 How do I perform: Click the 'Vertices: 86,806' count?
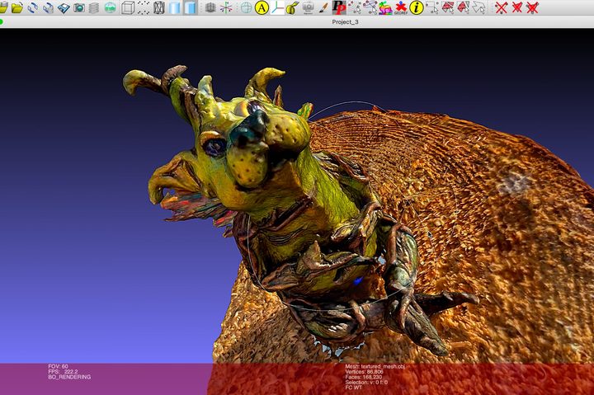pos(364,372)
